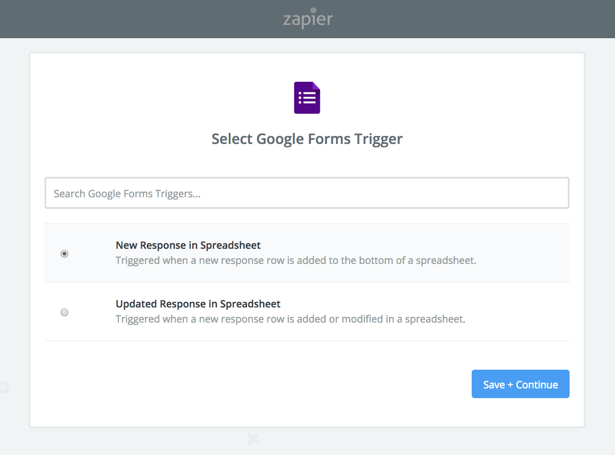Choose the "New Response in Spreadsheet" title
This screenshot has height=455, width=615.
point(188,245)
